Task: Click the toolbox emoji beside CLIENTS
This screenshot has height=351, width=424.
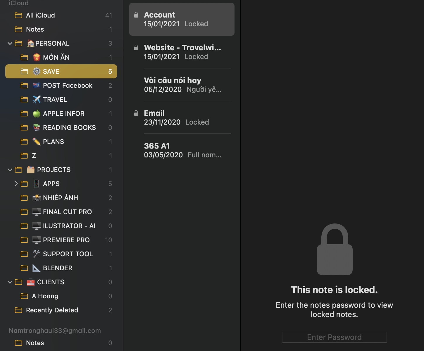Action: [31, 282]
